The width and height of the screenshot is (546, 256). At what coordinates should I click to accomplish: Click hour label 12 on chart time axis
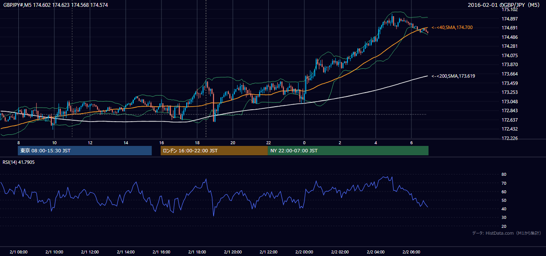90,143
